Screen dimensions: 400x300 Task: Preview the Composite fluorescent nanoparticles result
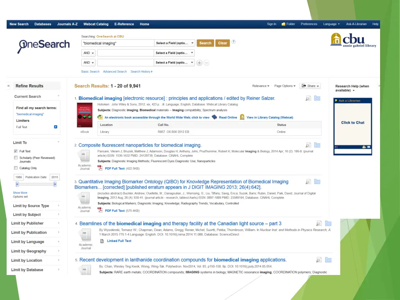tap(308, 145)
